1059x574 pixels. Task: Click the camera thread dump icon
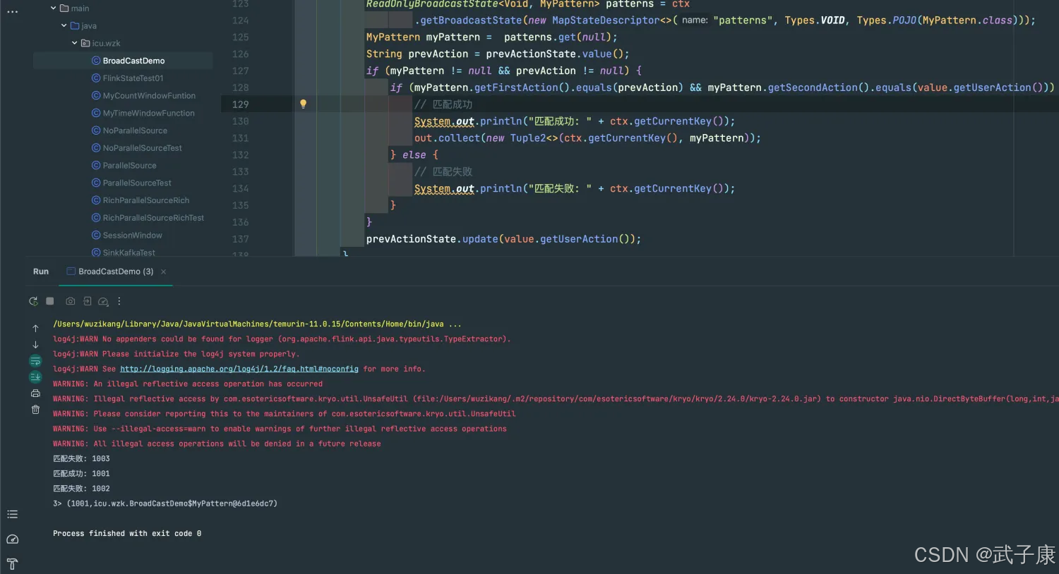pyautogui.click(x=71, y=301)
